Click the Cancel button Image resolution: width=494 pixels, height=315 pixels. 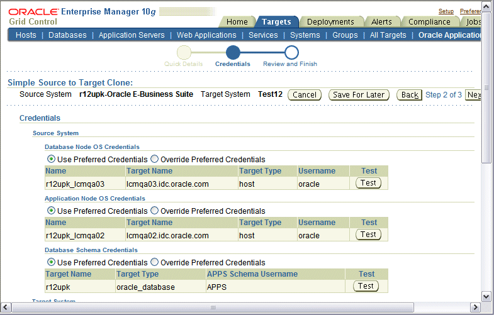point(305,95)
